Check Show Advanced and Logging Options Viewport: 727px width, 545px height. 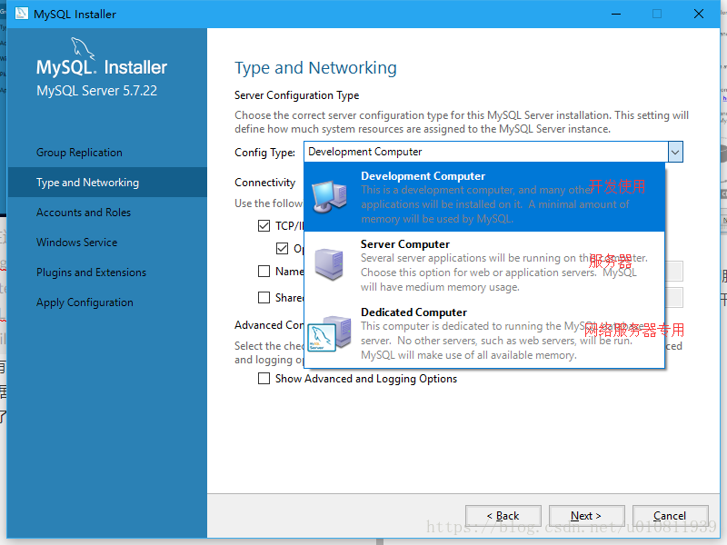point(264,379)
